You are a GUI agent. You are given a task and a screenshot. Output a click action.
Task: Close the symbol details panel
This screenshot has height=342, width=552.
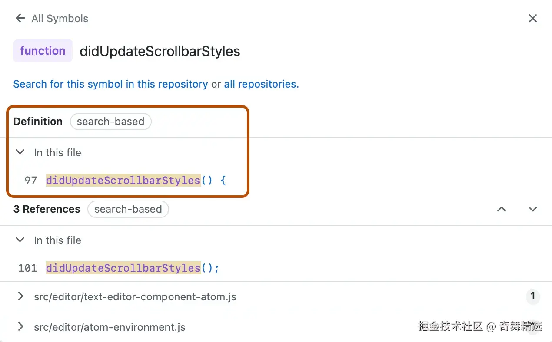[x=532, y=18]
